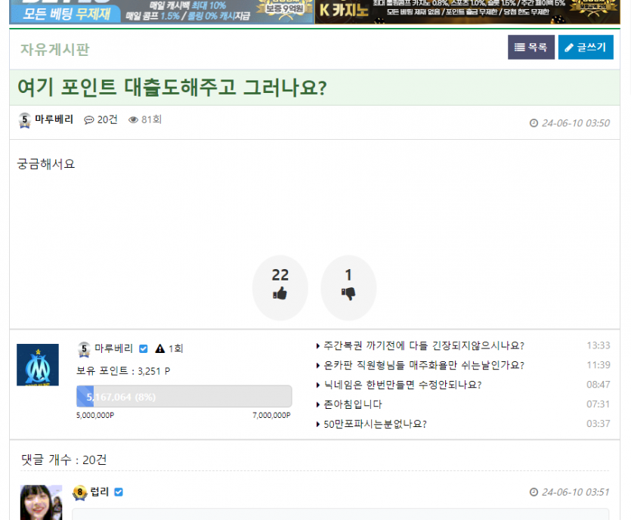631x520 pixels.
Task: Click the 글쓰기 write button
Action: (586, 47)
